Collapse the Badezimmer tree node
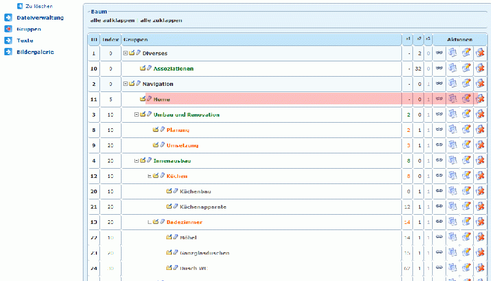 150,222
